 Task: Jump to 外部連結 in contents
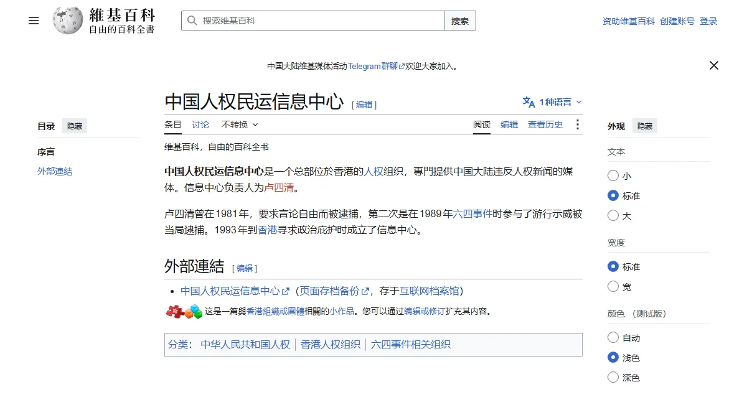tap(55, 171)
